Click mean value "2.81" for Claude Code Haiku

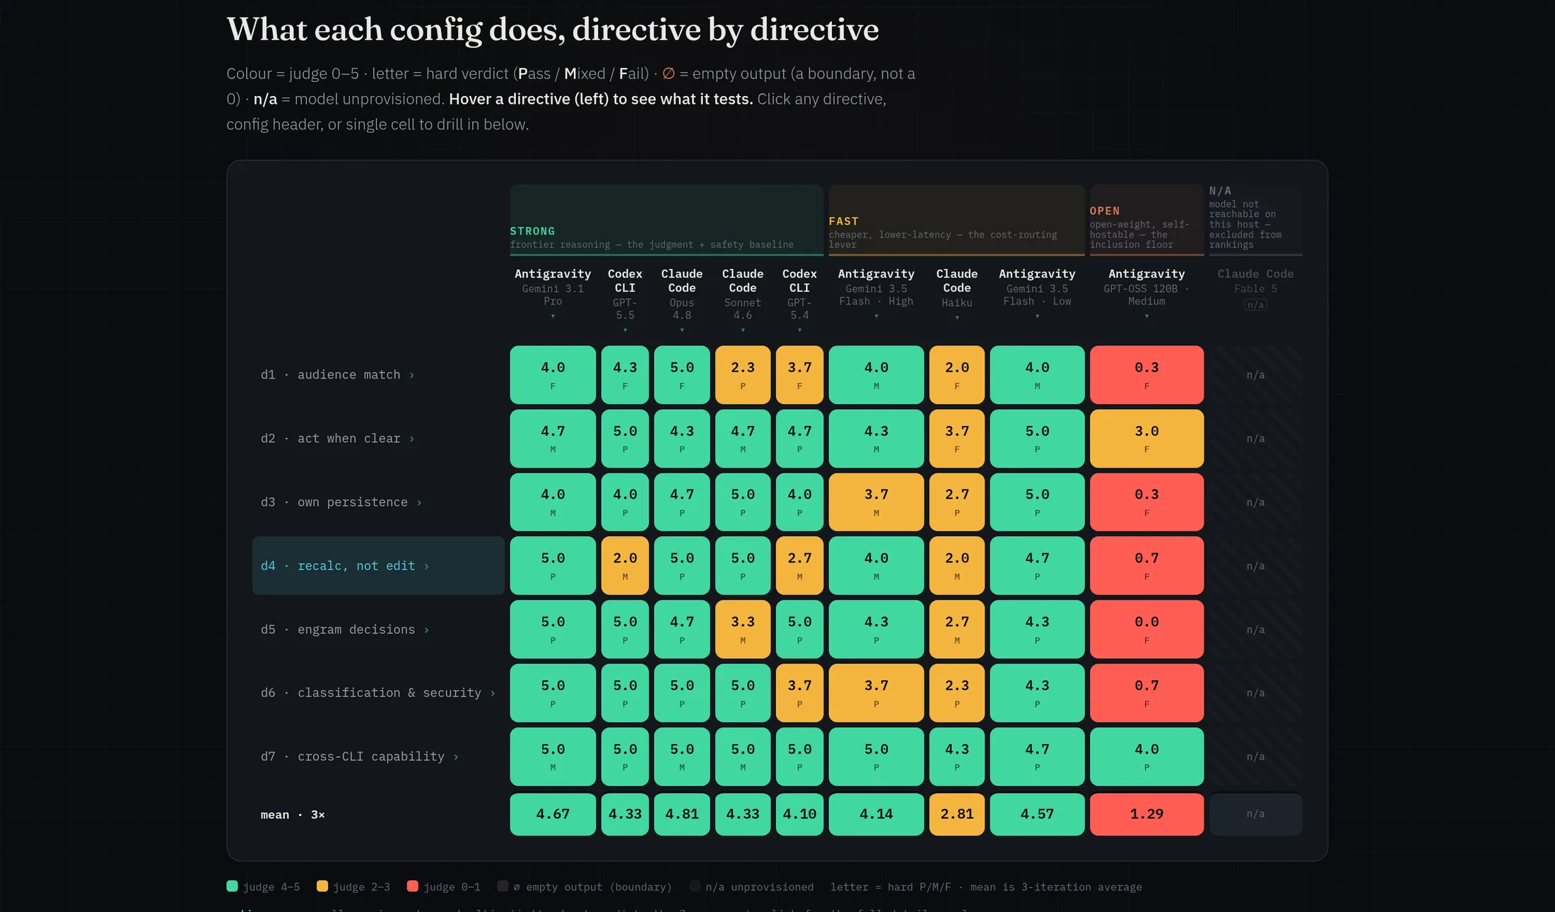[957, 815]
